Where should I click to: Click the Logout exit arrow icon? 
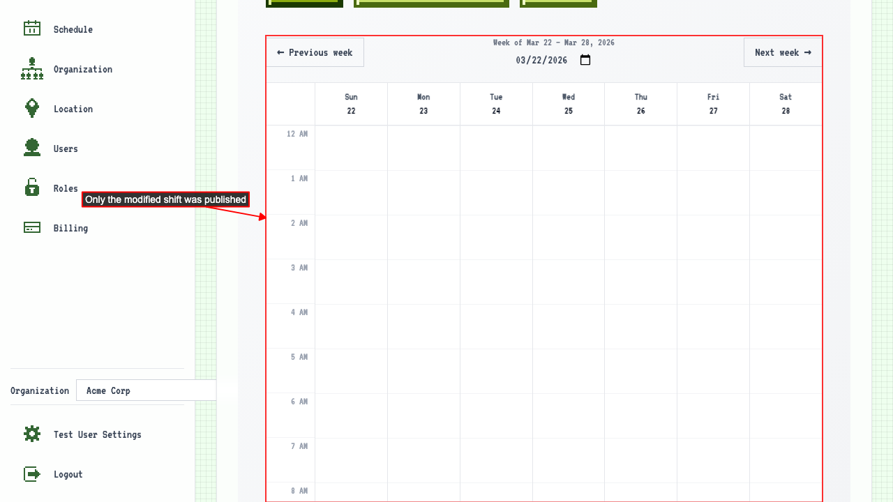tap(32, 474)
